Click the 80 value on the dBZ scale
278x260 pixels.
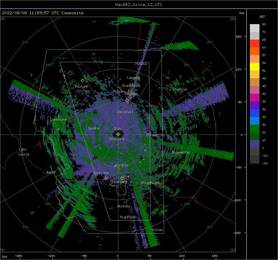264,24
